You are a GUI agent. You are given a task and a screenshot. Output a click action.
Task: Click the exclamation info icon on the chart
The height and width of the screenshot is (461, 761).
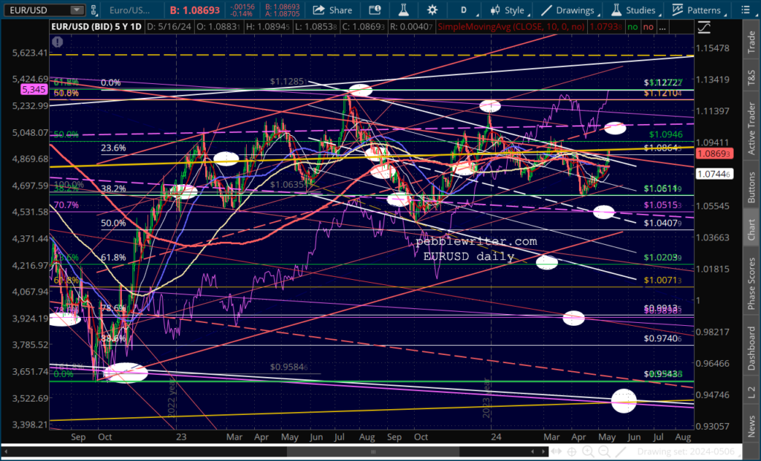(x=58, y=42)
